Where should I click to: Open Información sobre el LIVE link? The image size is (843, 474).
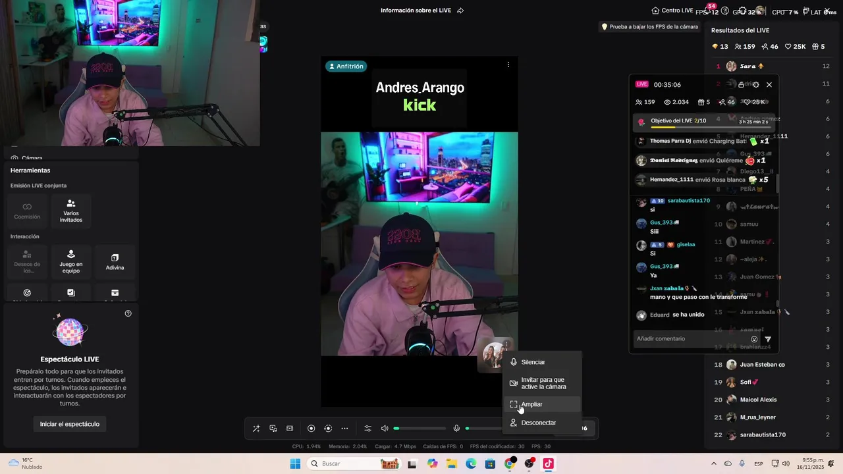point(422,11)
